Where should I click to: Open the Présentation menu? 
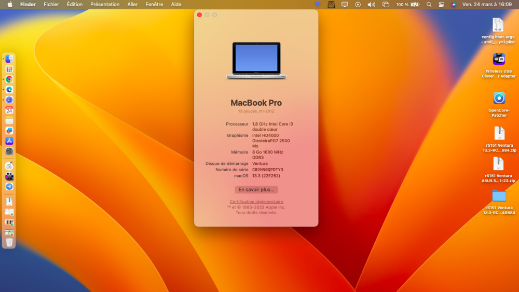pos(105,4)
